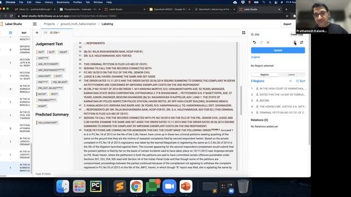Viewport: 351px width, 197px height.
Task: Switch to the Inbox Gmail browser tab
Action: pos(35,9)
